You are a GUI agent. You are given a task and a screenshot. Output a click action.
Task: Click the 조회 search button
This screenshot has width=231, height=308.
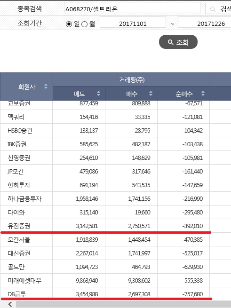point(178,42)
